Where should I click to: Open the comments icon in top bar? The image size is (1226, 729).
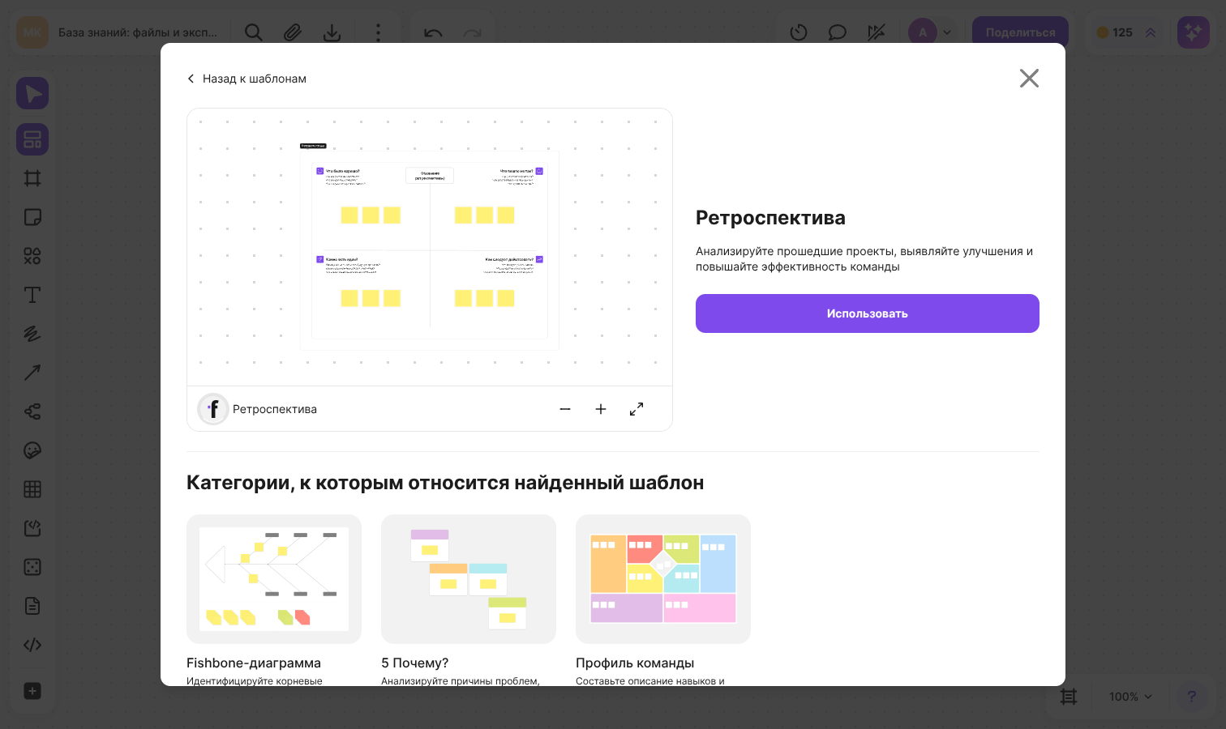(x=838, y=32)
